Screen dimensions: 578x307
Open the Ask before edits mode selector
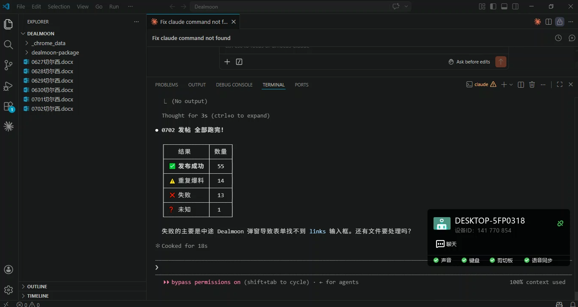pyautogui.click(x=469, y=62)
